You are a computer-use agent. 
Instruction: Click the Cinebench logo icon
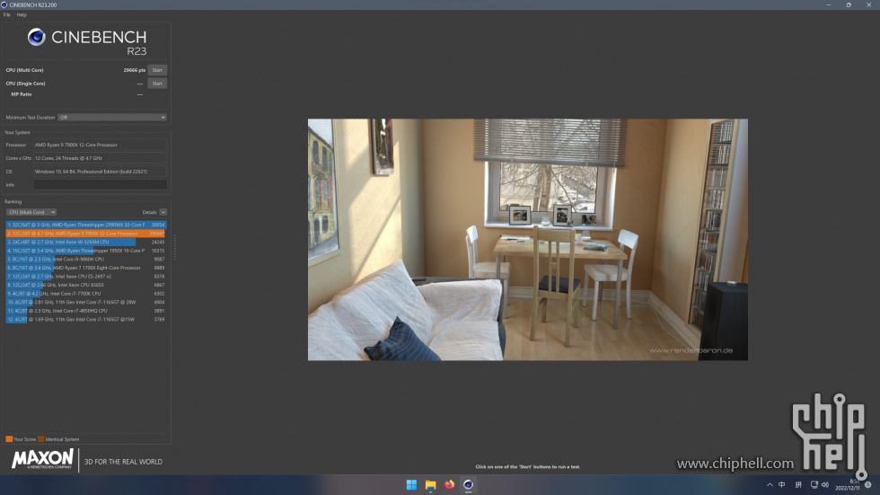(x=37, y=37)
